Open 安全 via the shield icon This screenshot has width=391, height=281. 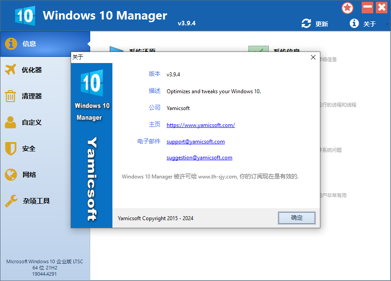pos(11,148)
